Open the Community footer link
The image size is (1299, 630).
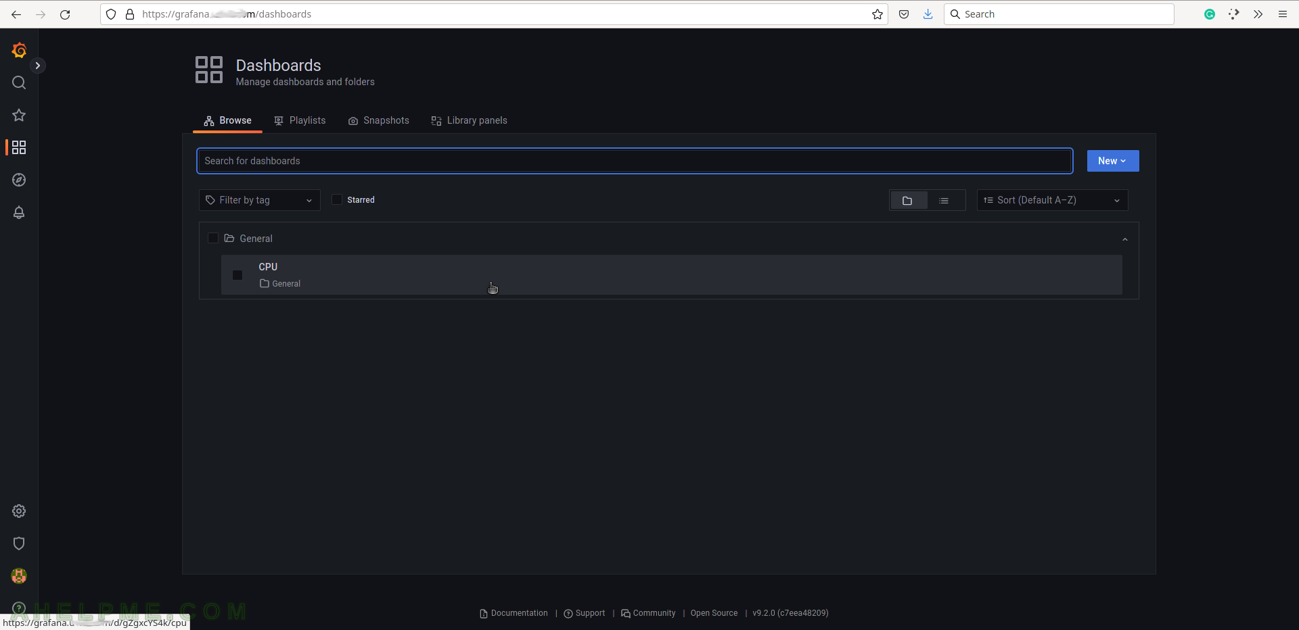[648, 613]
